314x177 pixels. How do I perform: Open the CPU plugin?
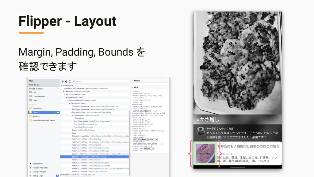[34, 92]
